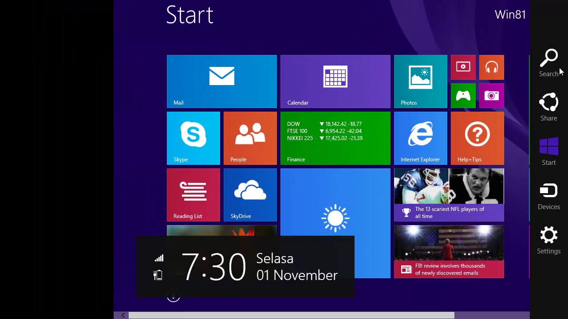Open the Finance tile with stock indices
Image resolution: width=568 pixels, height=319 pixels.
[x=335, y=138]
